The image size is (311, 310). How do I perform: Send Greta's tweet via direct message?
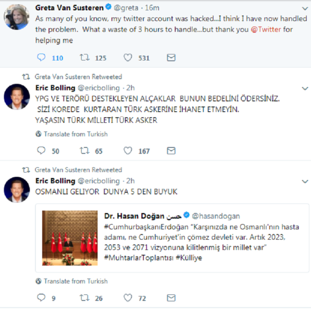tap(171, 58)
